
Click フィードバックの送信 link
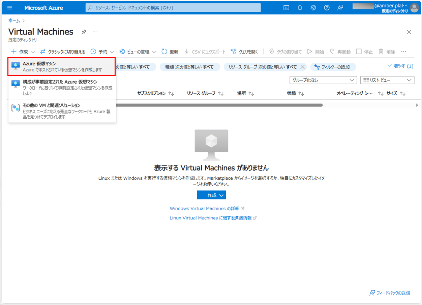tap(390, 293)
